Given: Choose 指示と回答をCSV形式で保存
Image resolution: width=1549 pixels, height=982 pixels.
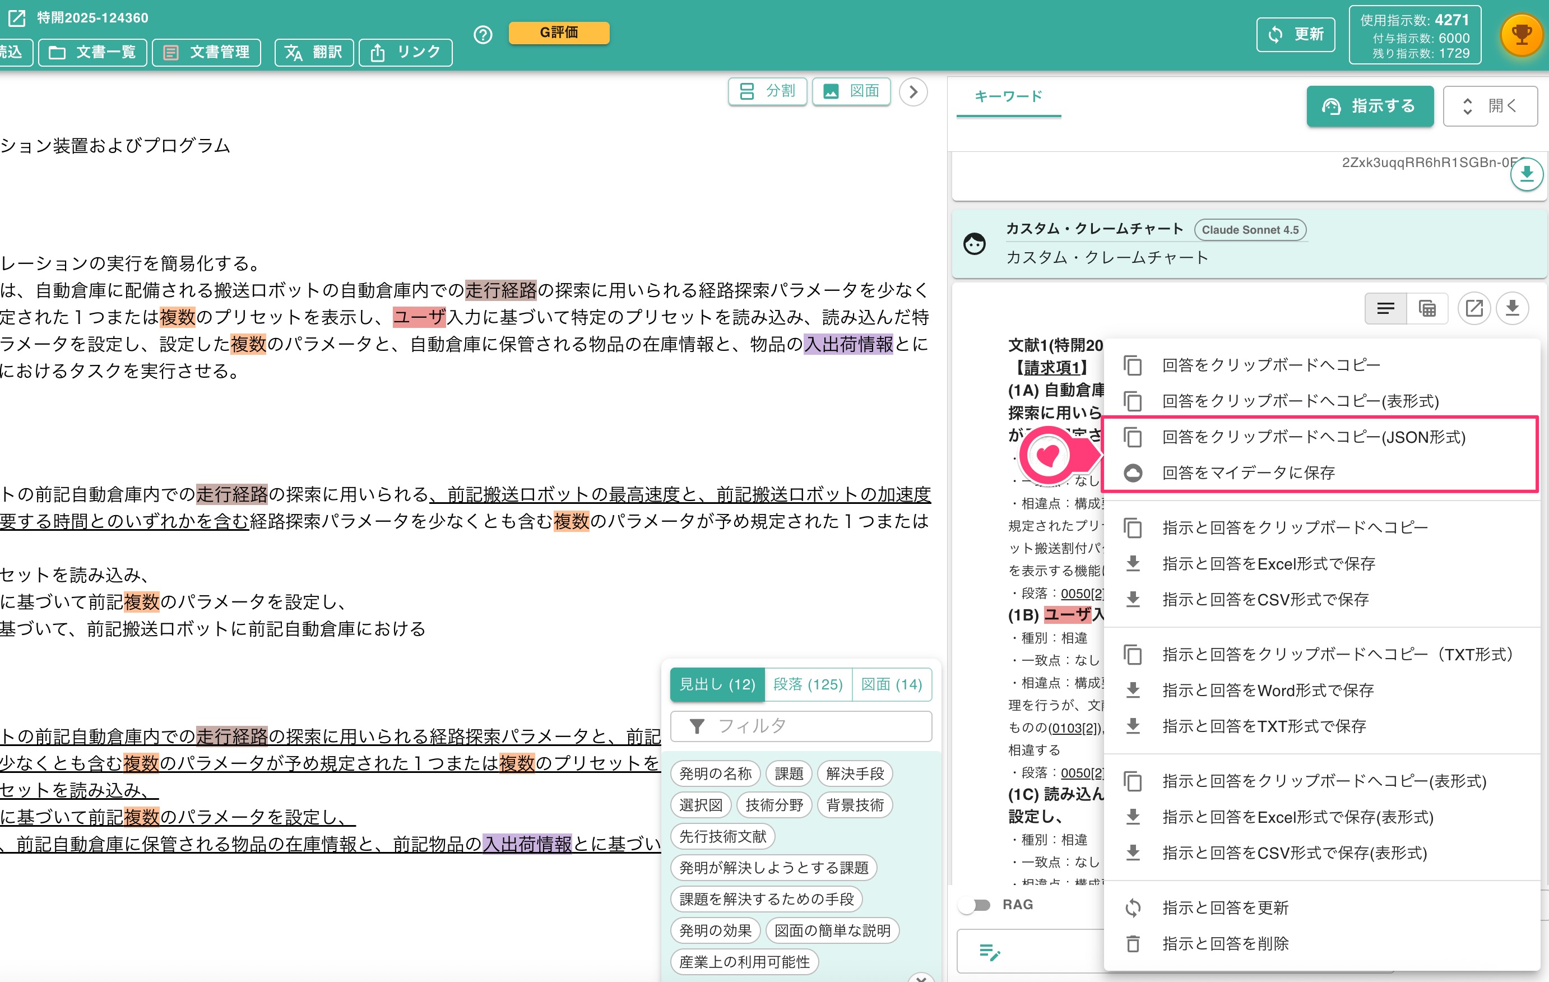Looking at the screenshot, I should click(x=1321, y=600).
